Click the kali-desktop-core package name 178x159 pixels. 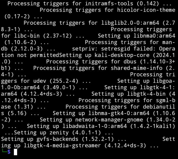pos(122,55)
